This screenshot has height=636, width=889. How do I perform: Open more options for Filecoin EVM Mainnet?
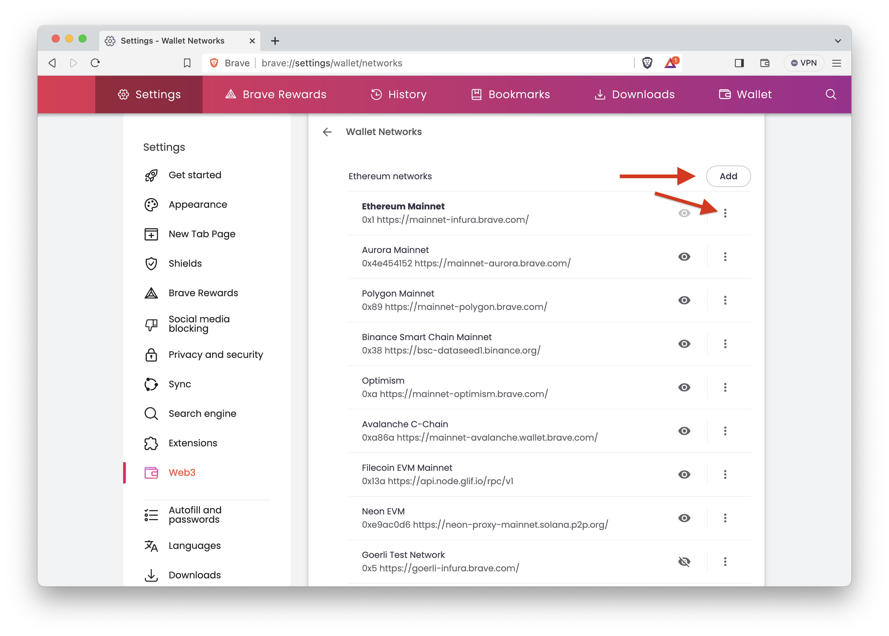(725, 474)
